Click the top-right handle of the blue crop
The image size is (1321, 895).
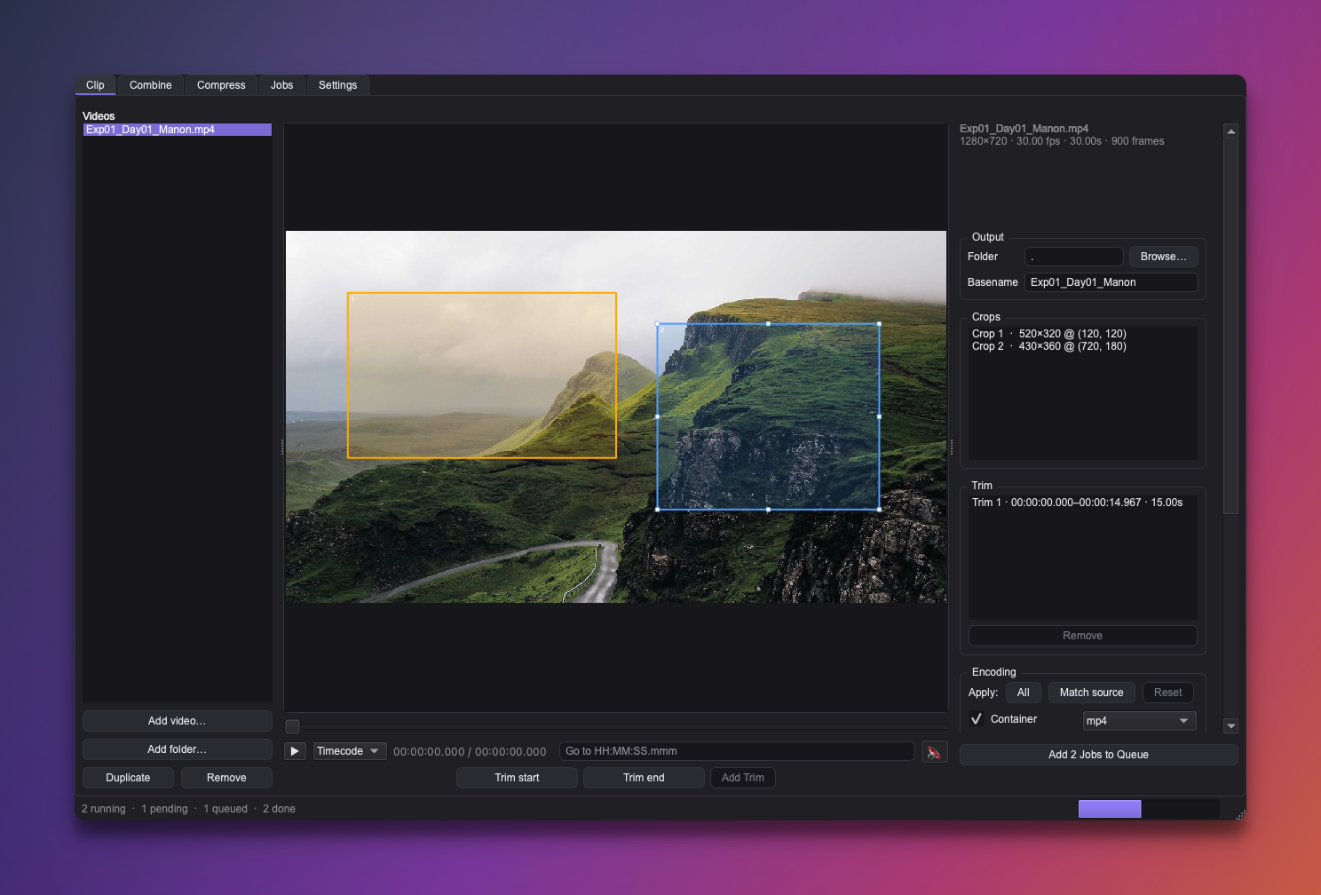click(x=879, y=324)
